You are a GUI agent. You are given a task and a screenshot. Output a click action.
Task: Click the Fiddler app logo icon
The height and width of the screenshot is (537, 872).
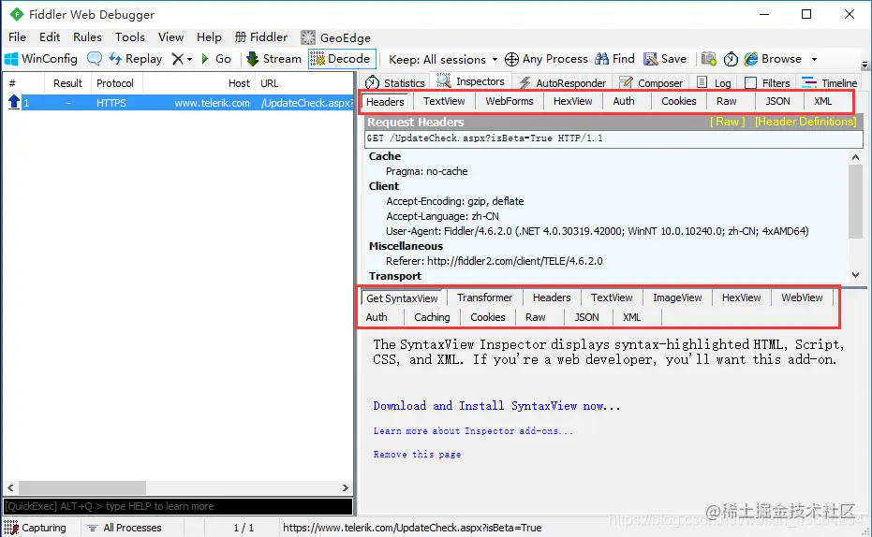17,14
